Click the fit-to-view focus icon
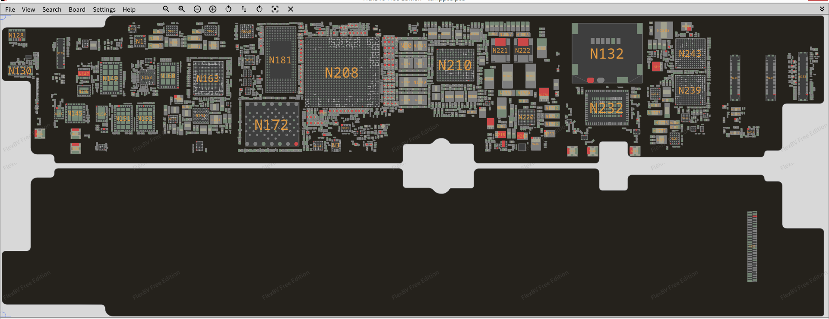 [x=275, y=9]
